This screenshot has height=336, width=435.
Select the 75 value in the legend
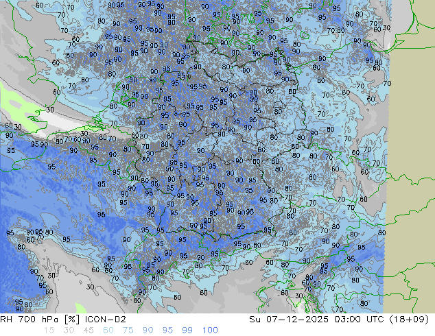(x=128, y=331)
